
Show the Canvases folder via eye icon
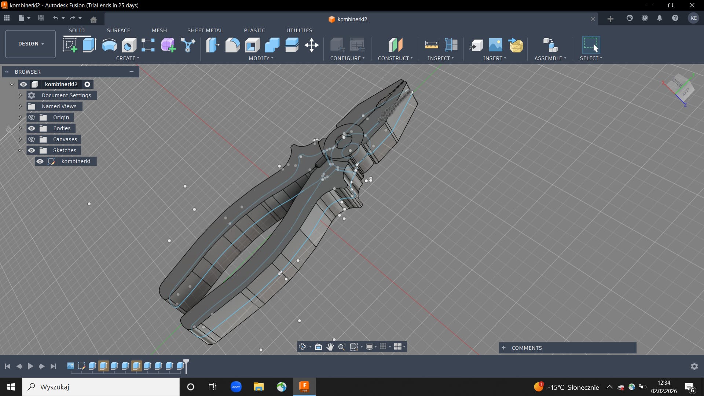(32, 139)
